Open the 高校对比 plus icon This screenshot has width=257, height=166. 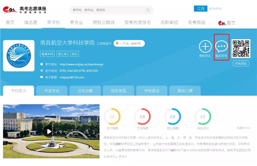point(205,47)
